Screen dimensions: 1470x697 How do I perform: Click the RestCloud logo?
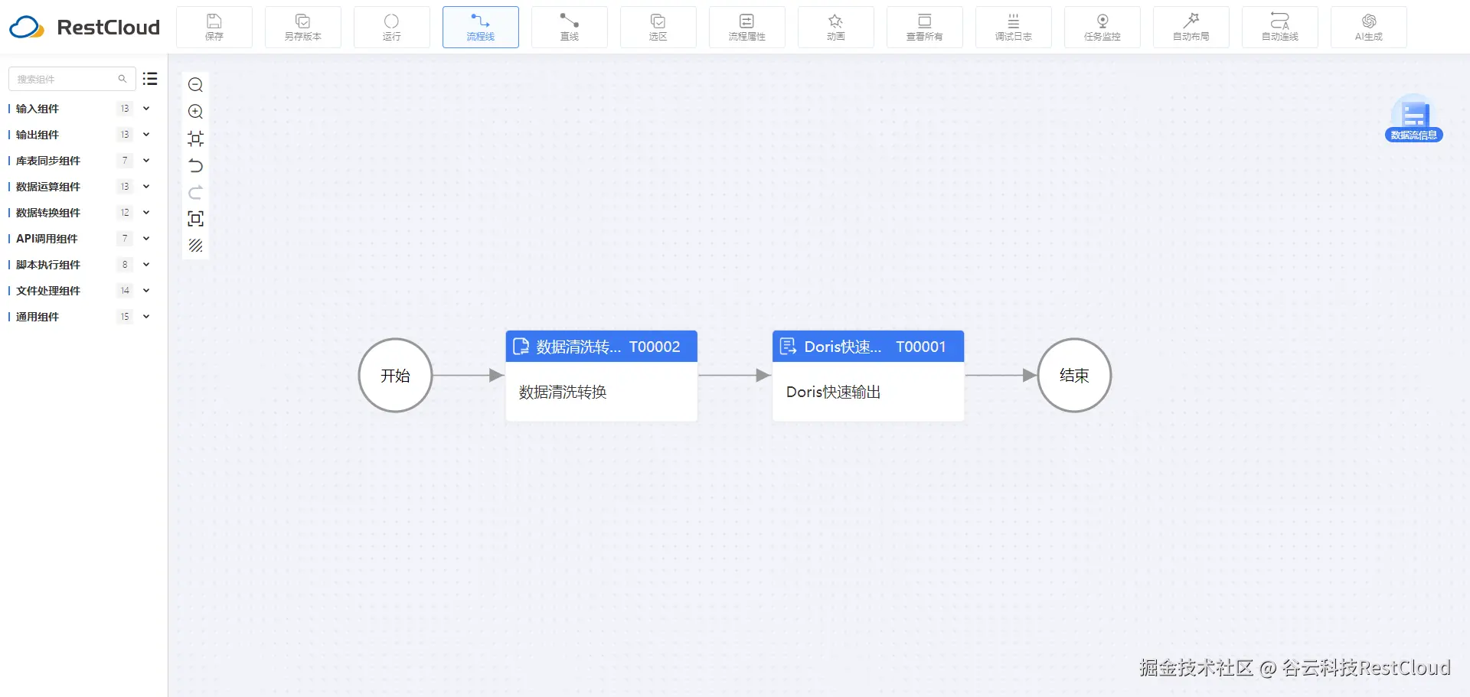(85, 28)
